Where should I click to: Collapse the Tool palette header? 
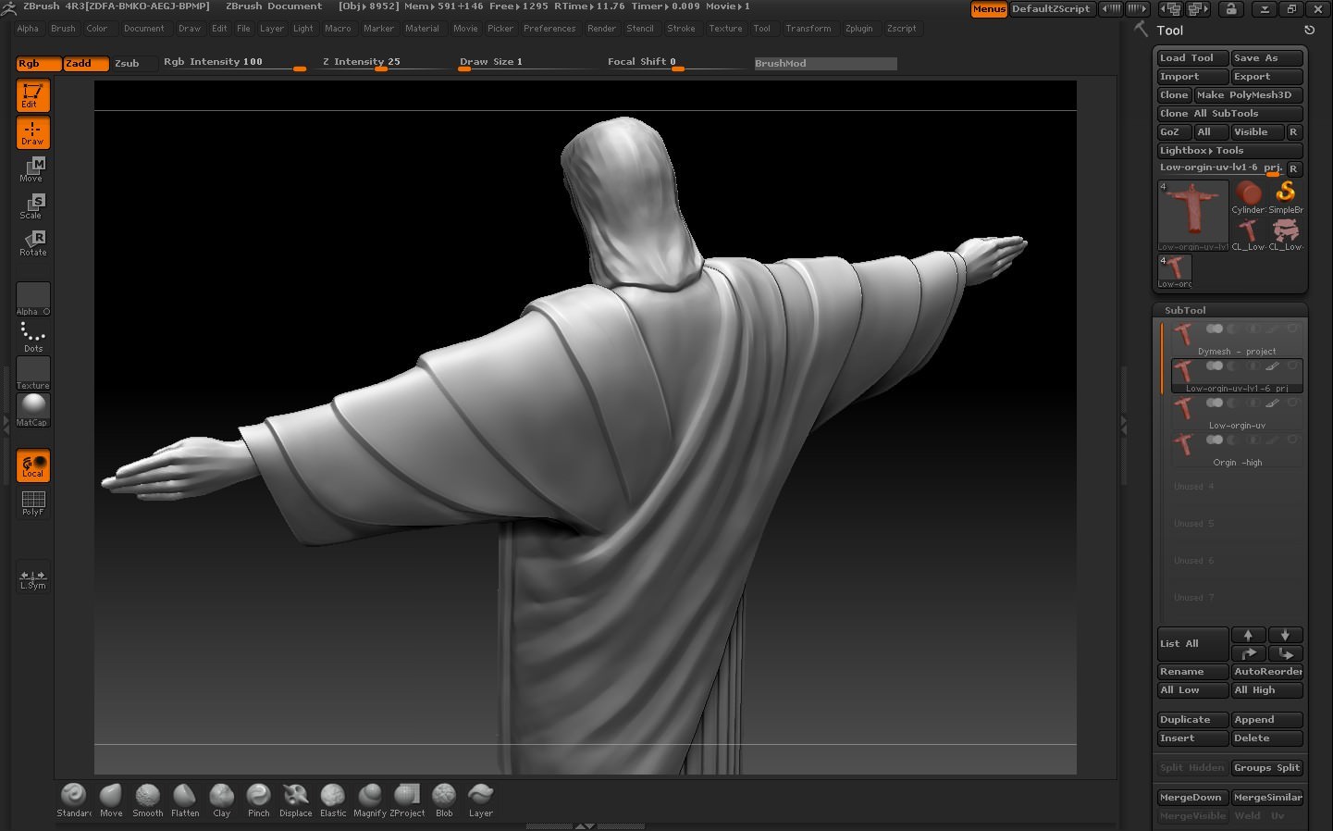tap(1170, 31)
